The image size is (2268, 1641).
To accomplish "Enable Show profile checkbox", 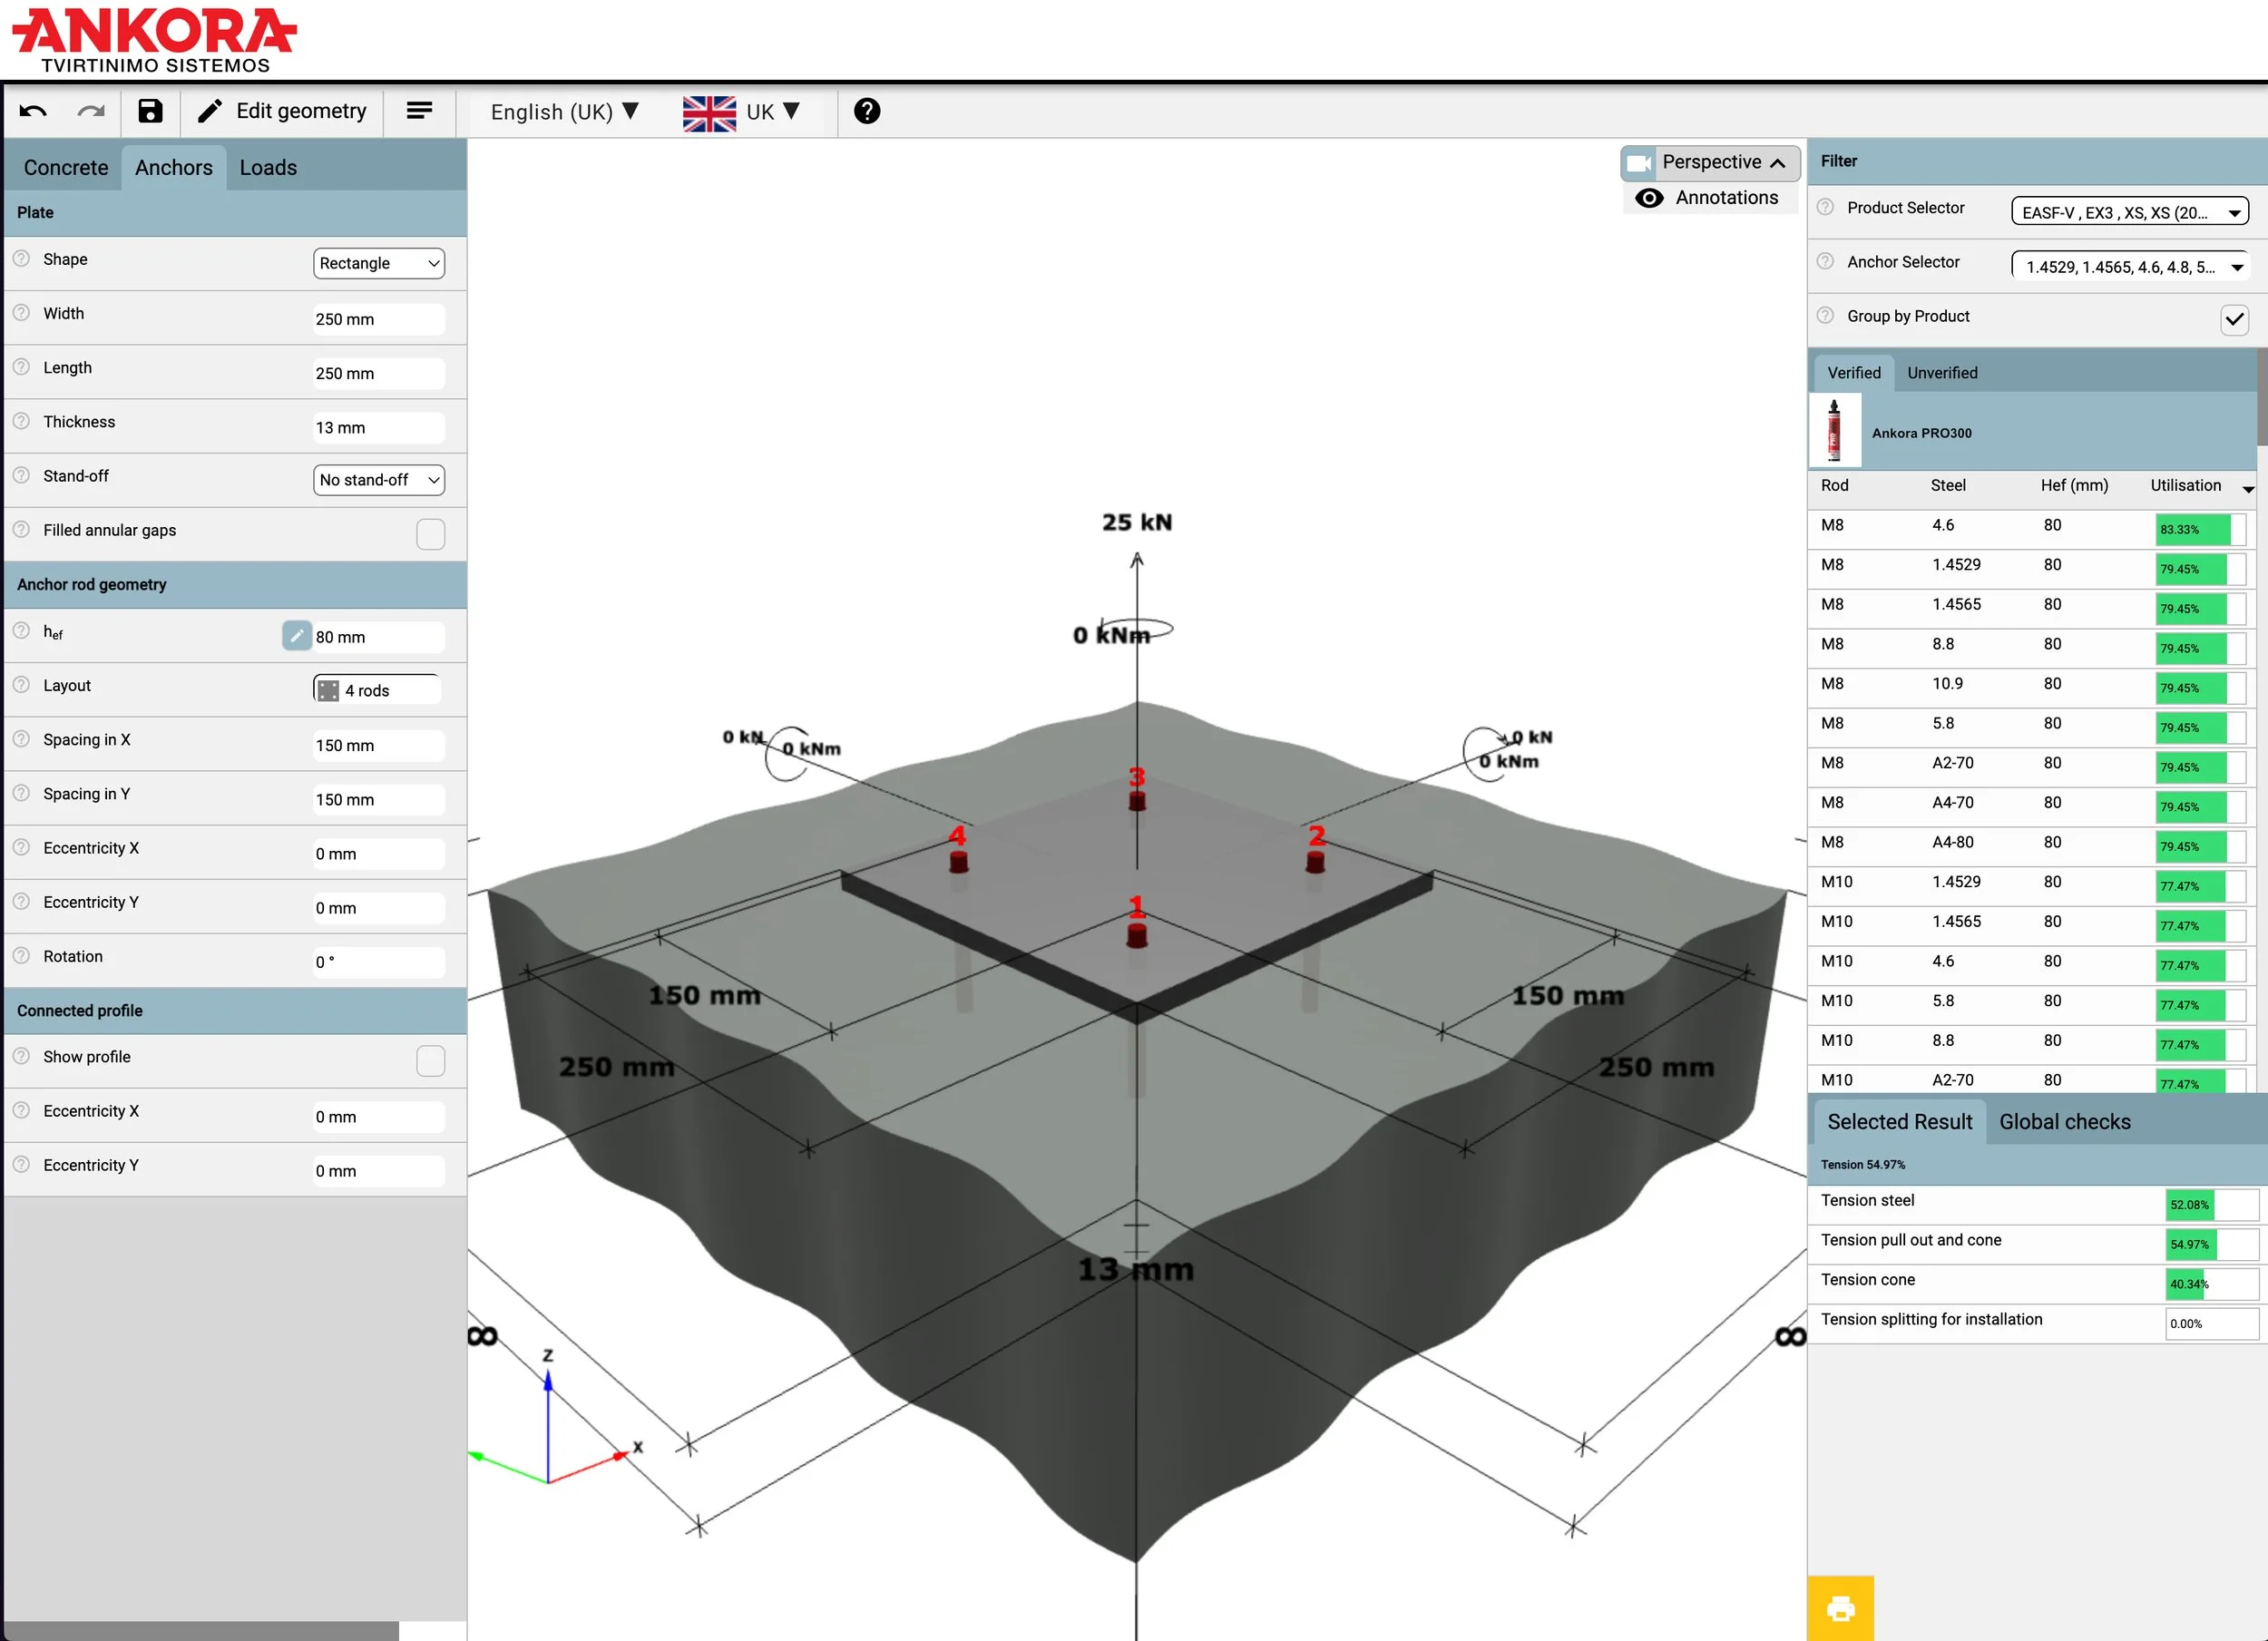I will tap(430, 1061).
